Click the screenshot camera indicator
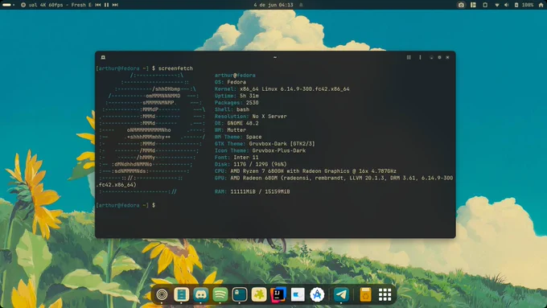The width and height of the screenshot is (547, 308). click(461, 5)
